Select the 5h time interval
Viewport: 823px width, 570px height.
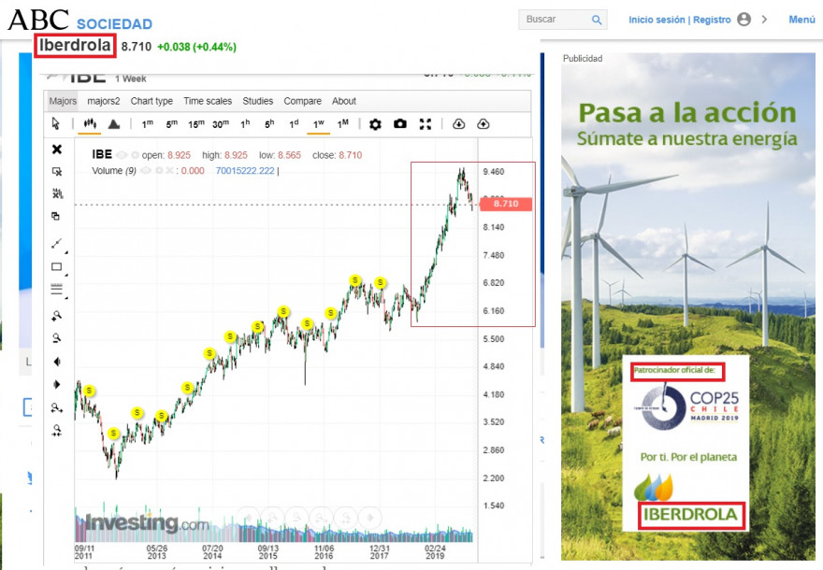[x=269, y=124]
